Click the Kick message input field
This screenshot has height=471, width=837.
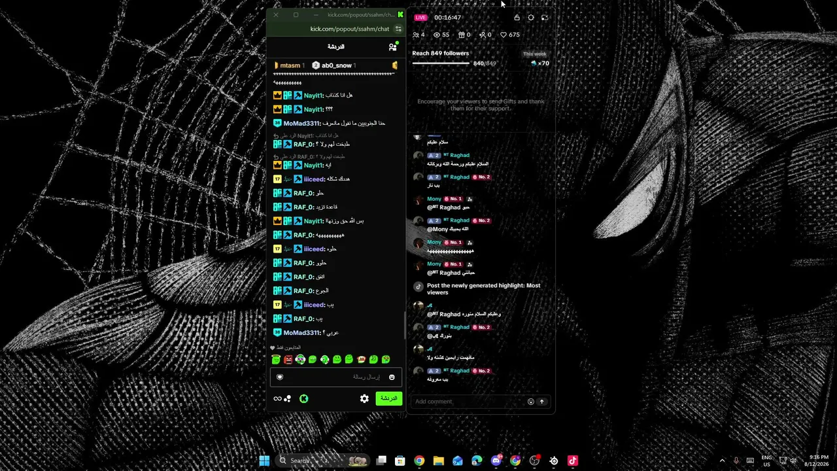coord(336,377)
